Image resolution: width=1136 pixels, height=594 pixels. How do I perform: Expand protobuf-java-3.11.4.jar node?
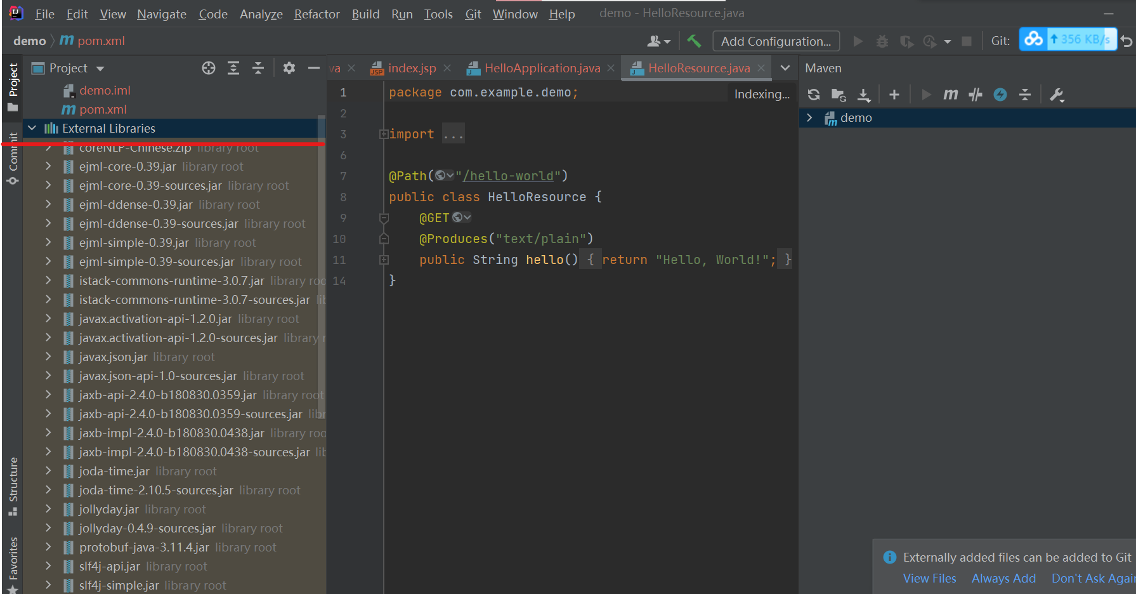coord(48,547)
